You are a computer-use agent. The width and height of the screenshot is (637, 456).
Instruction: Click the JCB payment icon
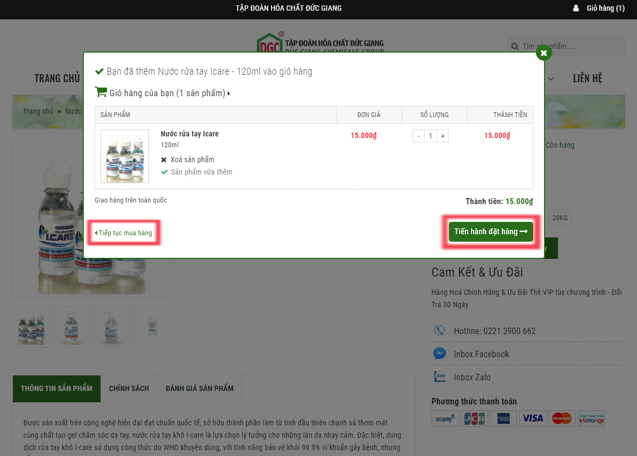tap(474, 418)
